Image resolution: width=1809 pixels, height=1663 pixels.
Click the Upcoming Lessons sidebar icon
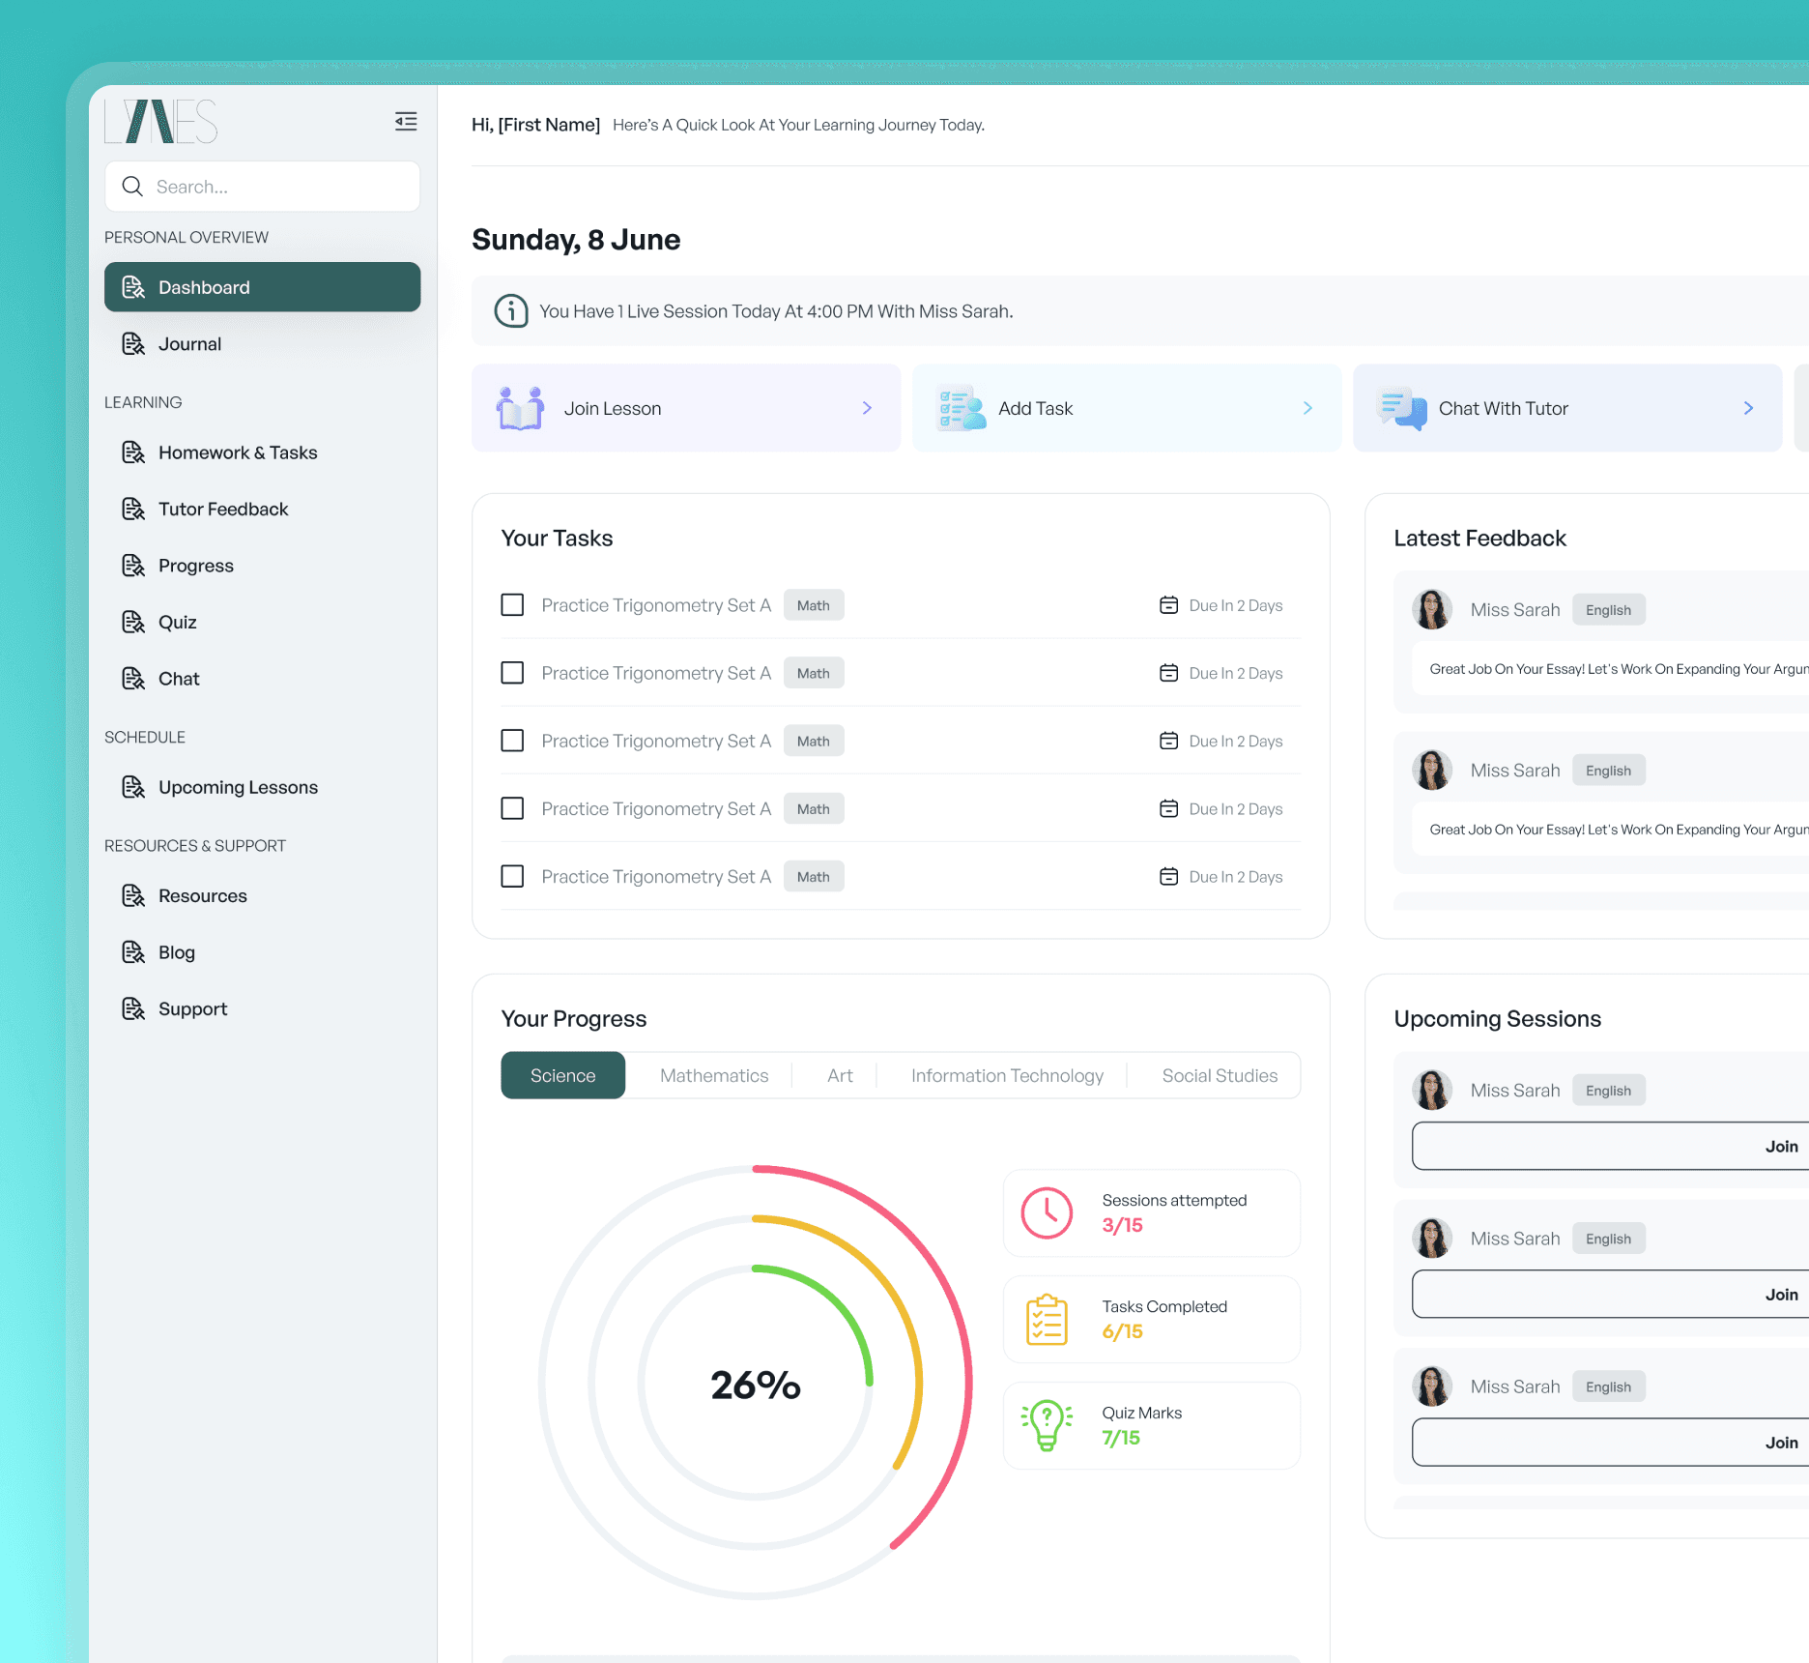133,787
